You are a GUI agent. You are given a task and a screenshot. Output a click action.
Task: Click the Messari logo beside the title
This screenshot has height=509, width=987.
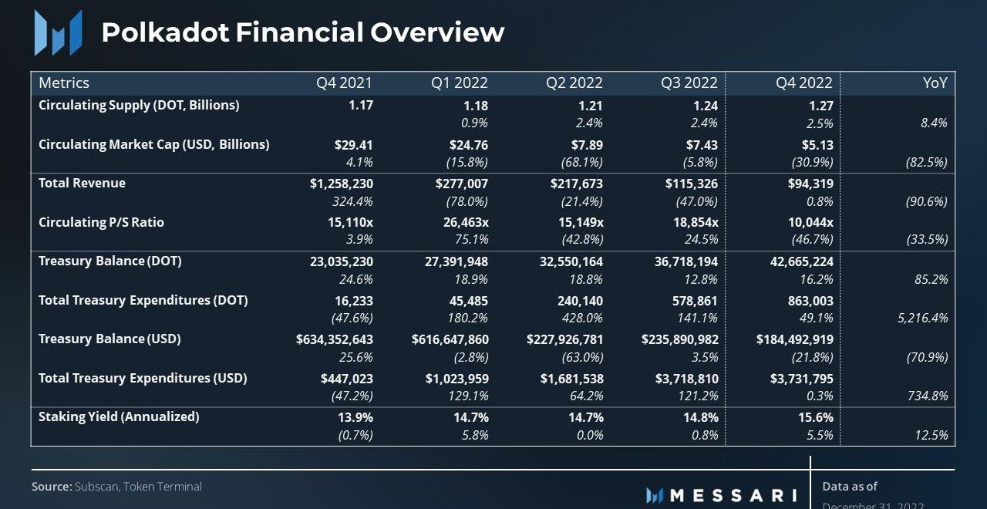point(58,32)
